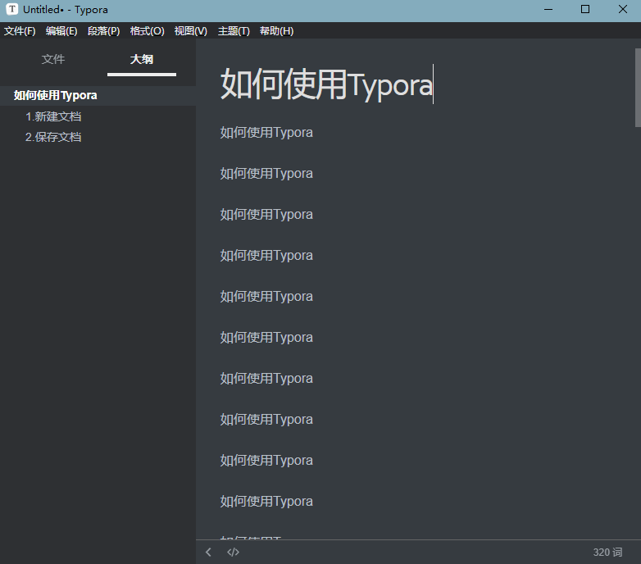Jump to outline item 1.新建文档

click(53, 116)
